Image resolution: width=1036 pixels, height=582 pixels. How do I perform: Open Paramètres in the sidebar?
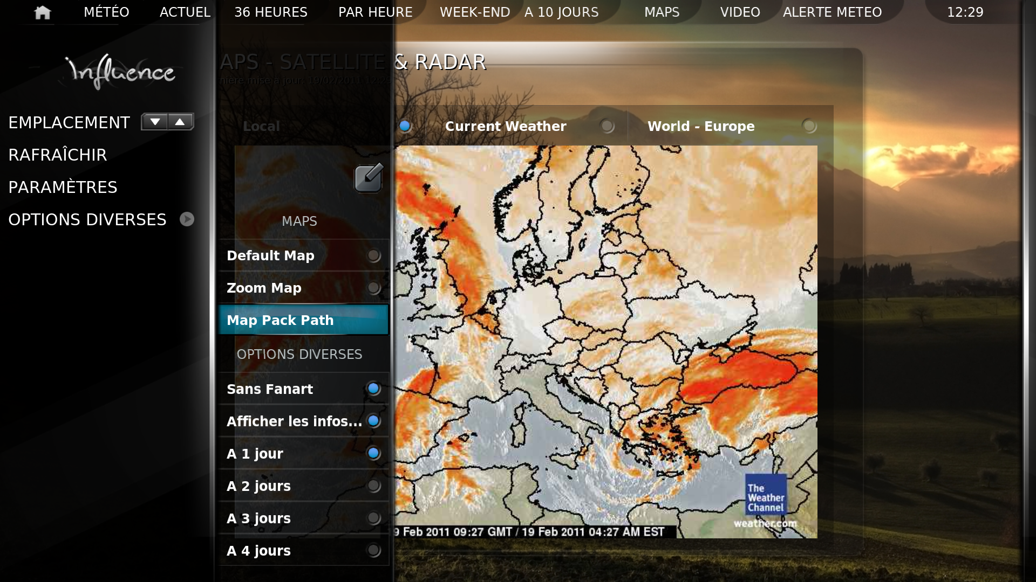(63, 188)
